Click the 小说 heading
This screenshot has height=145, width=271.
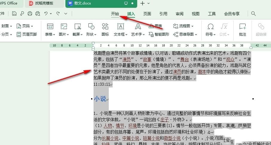pyautogui.click(x=100, y=99)
